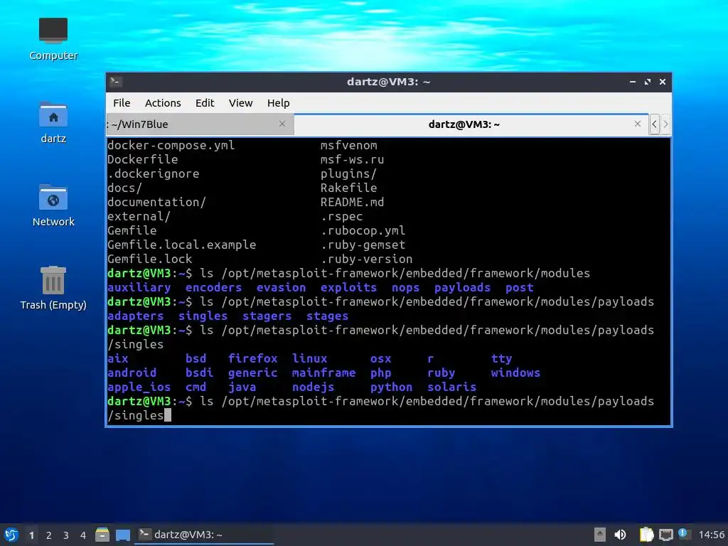Open removable media eject tray icon

(x=600, y=535)
